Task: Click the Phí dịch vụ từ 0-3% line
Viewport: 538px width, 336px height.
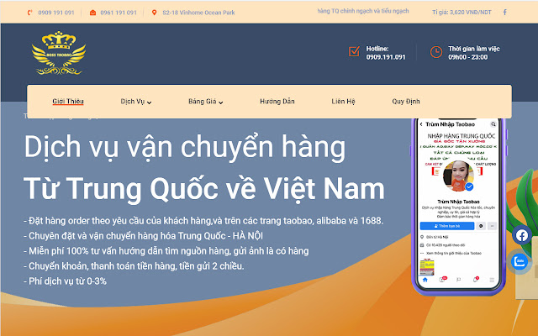Action: click(65, 281)
